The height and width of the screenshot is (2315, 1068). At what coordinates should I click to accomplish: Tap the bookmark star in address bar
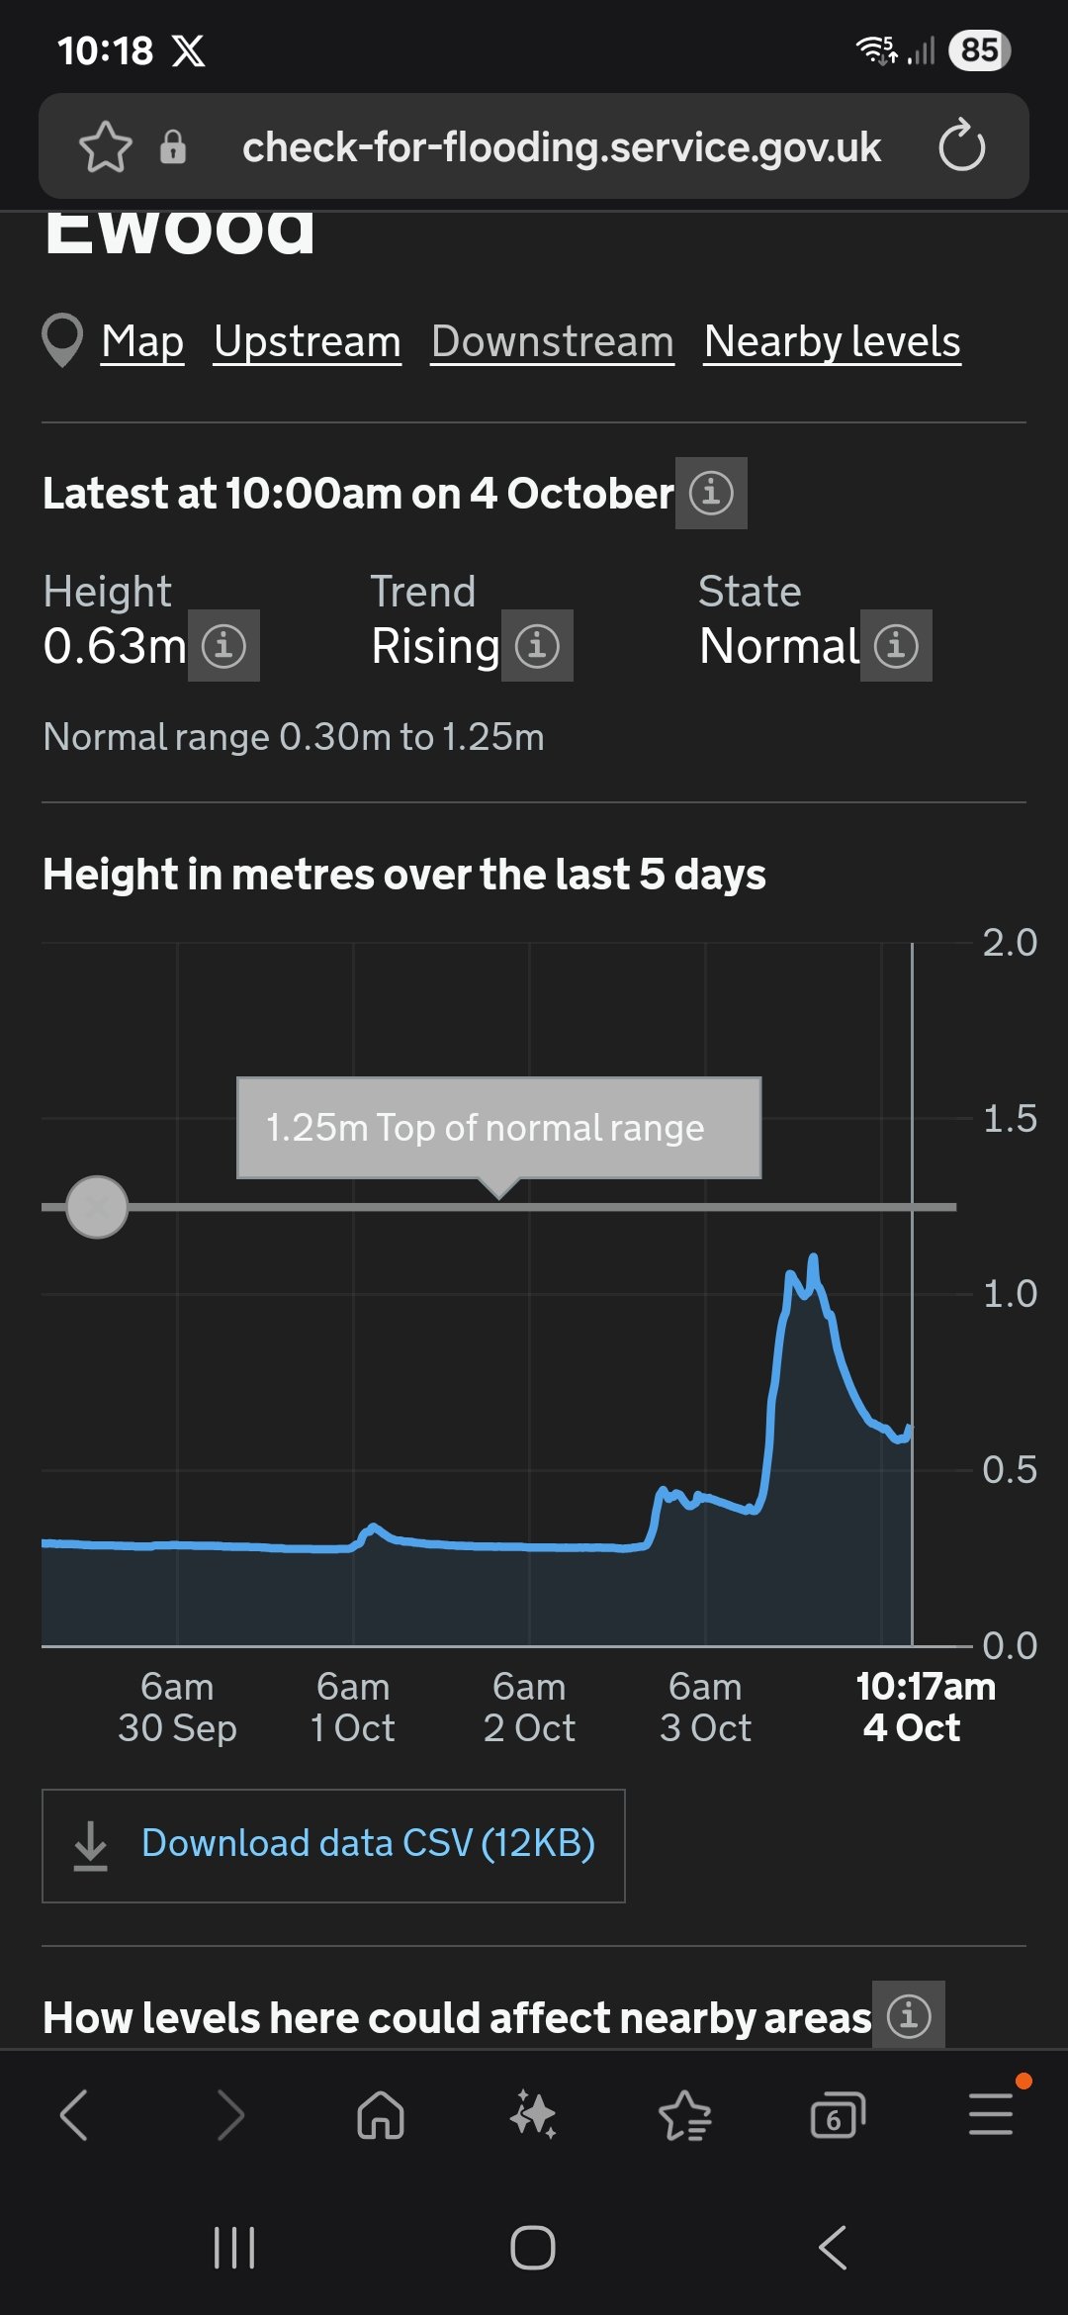105,147
